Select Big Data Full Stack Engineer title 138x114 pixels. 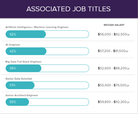[x=23, y=62]
